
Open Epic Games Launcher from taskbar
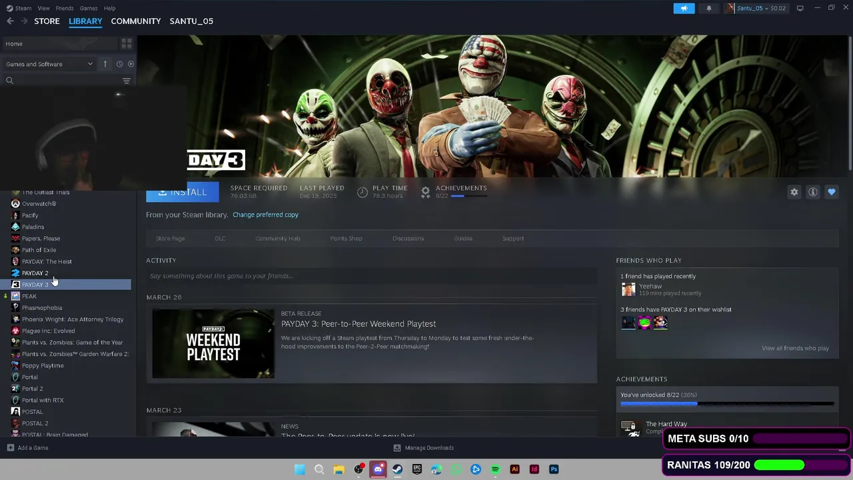[417, 469]
